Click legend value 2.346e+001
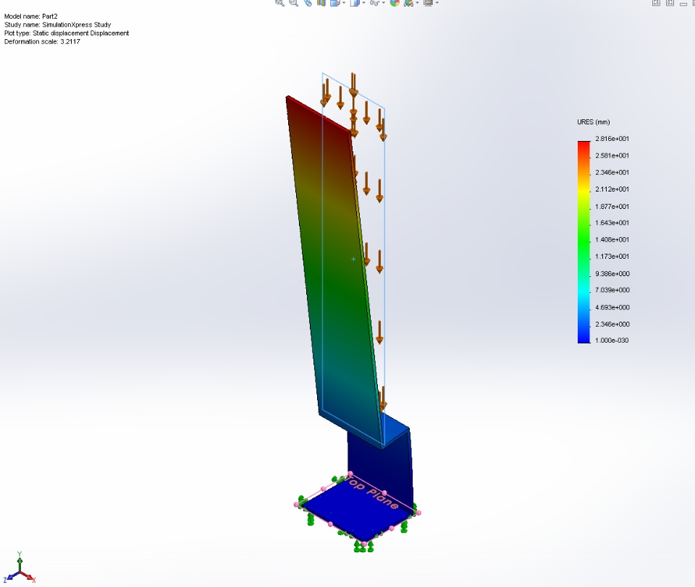 (612, 172)
